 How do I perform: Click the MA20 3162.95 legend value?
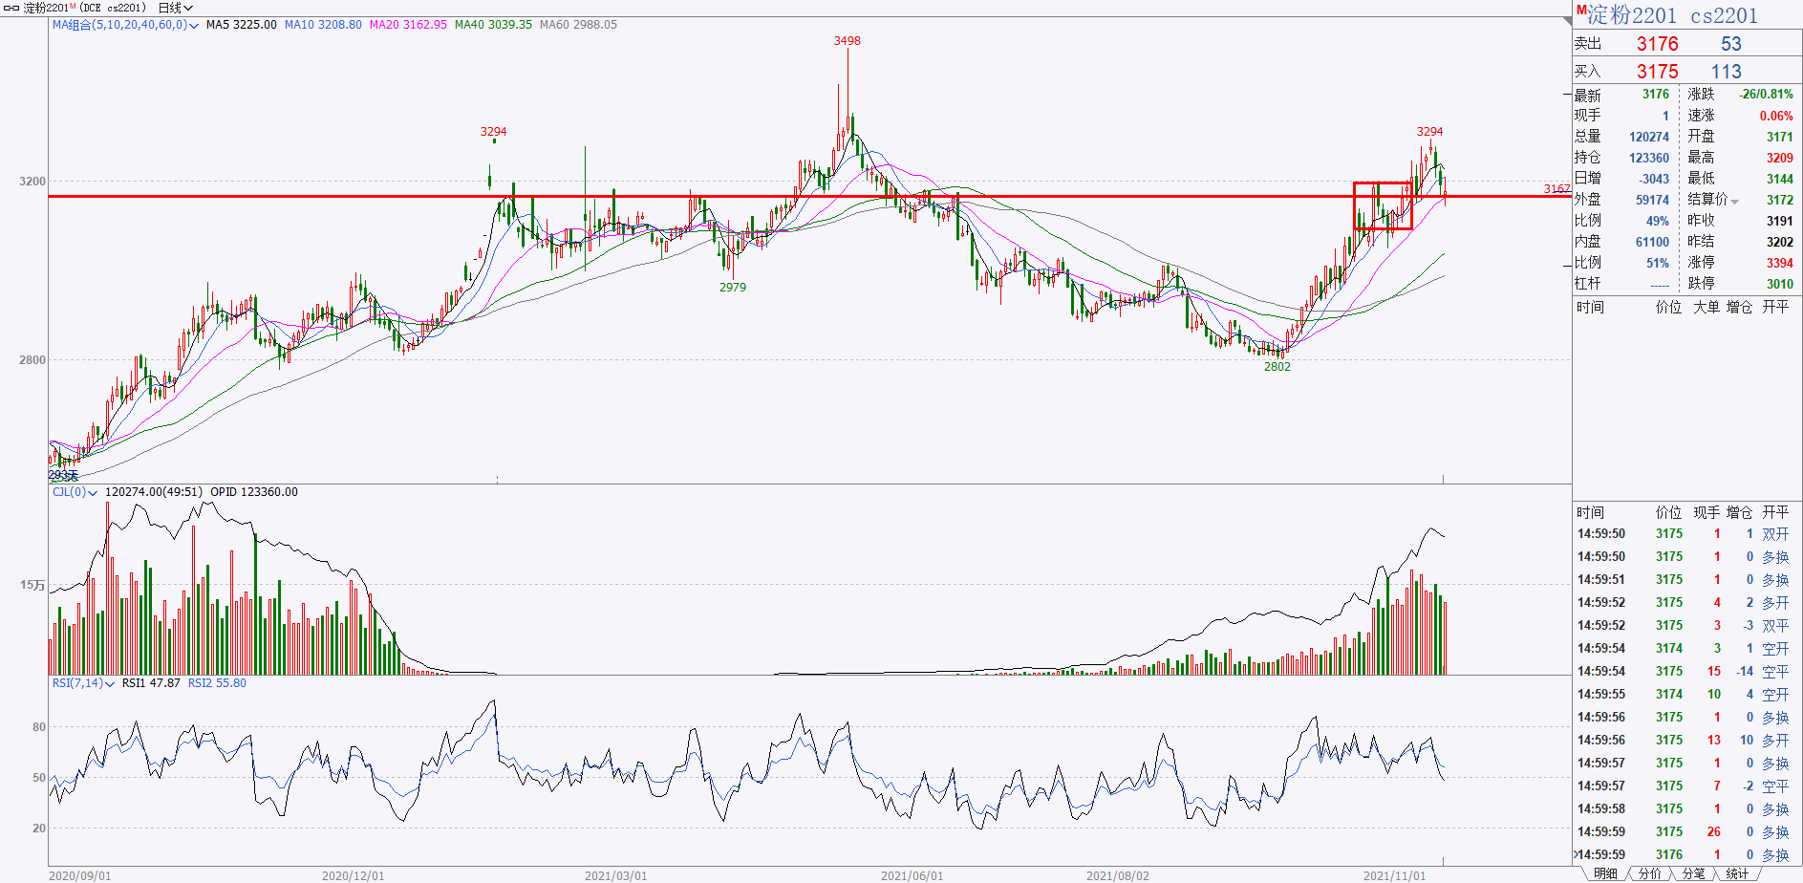coord(408,25)
